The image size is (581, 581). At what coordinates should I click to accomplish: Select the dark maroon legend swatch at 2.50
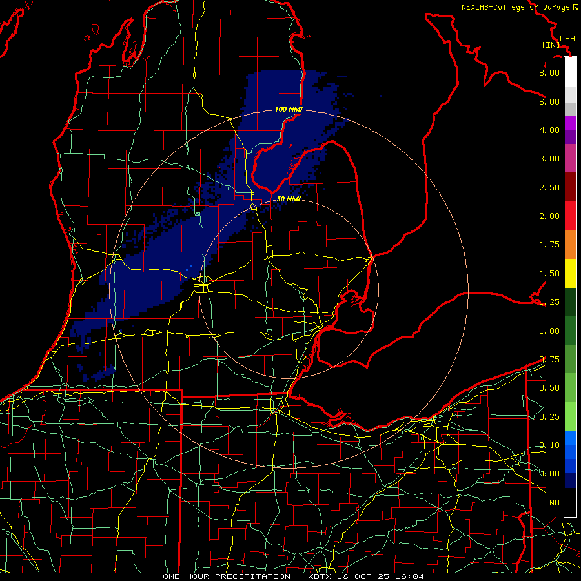(x=570, y=187)
